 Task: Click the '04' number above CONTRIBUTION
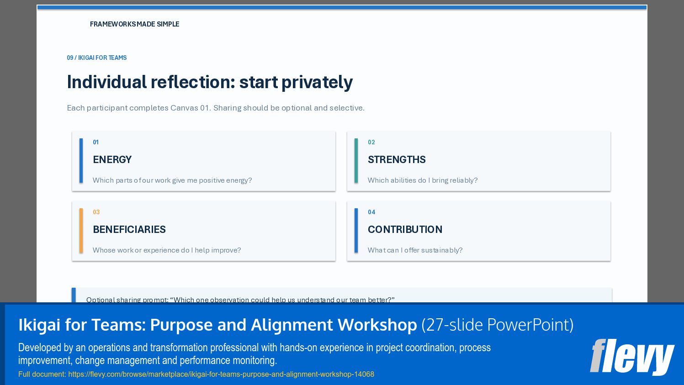pyautogui.click(x=371, y=212)
